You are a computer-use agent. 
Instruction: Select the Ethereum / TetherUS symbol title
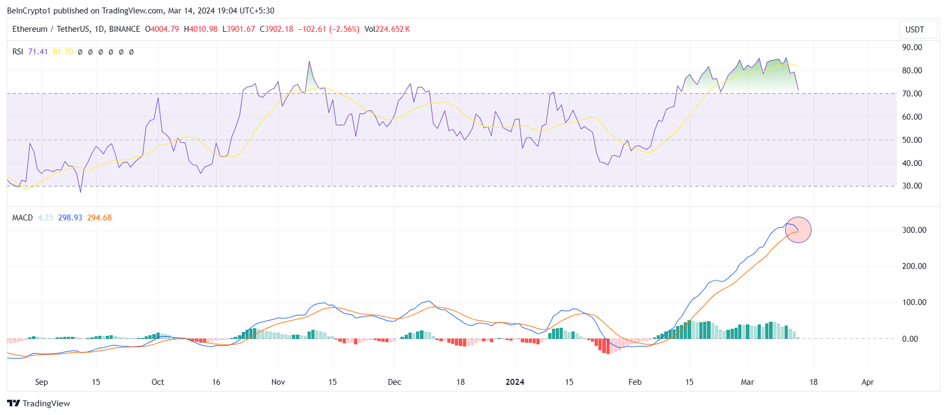pos(76,29)
